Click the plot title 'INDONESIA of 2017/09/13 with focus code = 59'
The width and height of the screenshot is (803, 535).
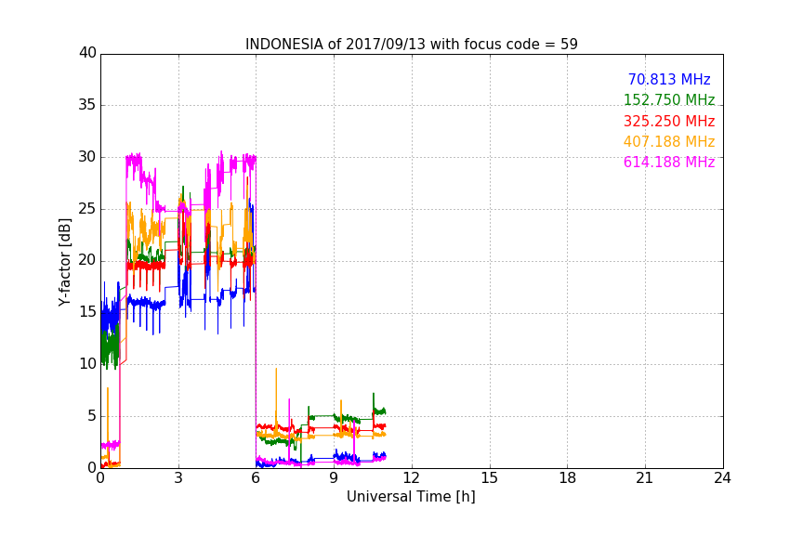point(411,44)
